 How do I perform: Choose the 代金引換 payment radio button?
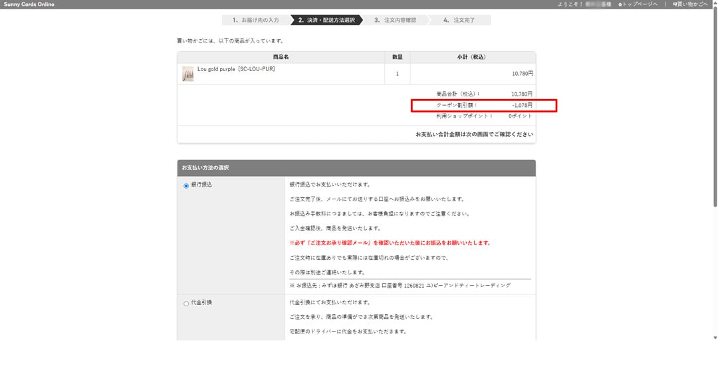[186, 304]
